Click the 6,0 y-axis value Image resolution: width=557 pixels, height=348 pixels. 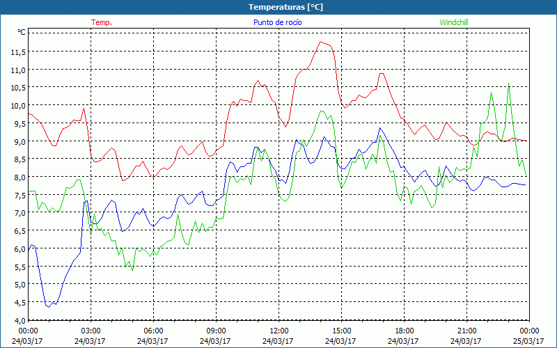pos(20,249)
